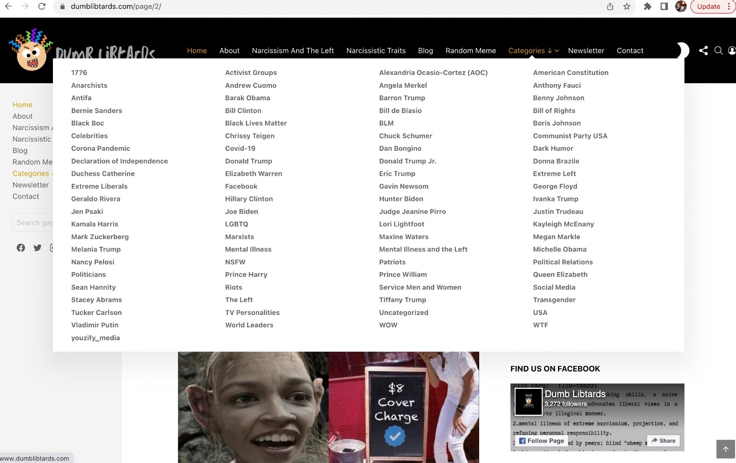Screen dimensions: 736x463
Task: Toggle dark mode with the moon icon
Action: (x=682, y=51)
